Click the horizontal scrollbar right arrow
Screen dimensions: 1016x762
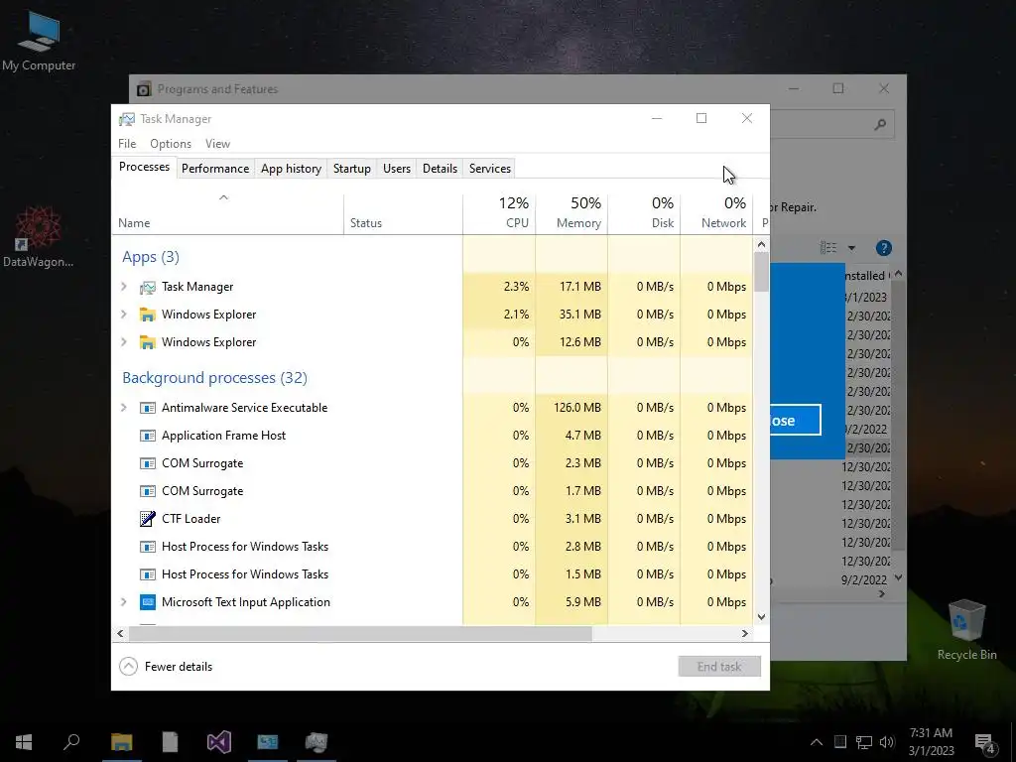coord(744,634)
